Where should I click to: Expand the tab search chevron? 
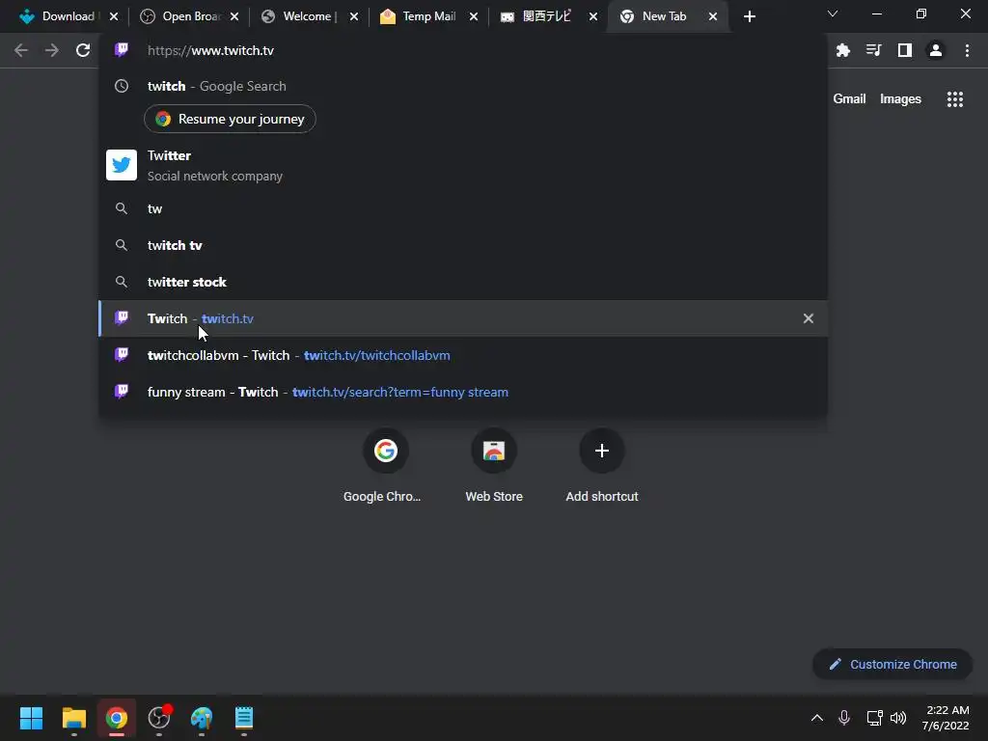click(833, 14)
